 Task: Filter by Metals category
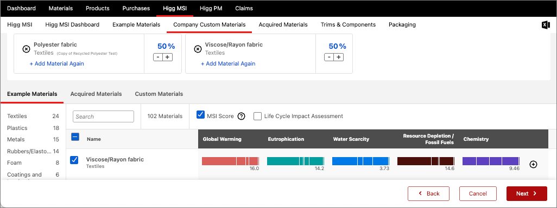[x=33, y=140]
